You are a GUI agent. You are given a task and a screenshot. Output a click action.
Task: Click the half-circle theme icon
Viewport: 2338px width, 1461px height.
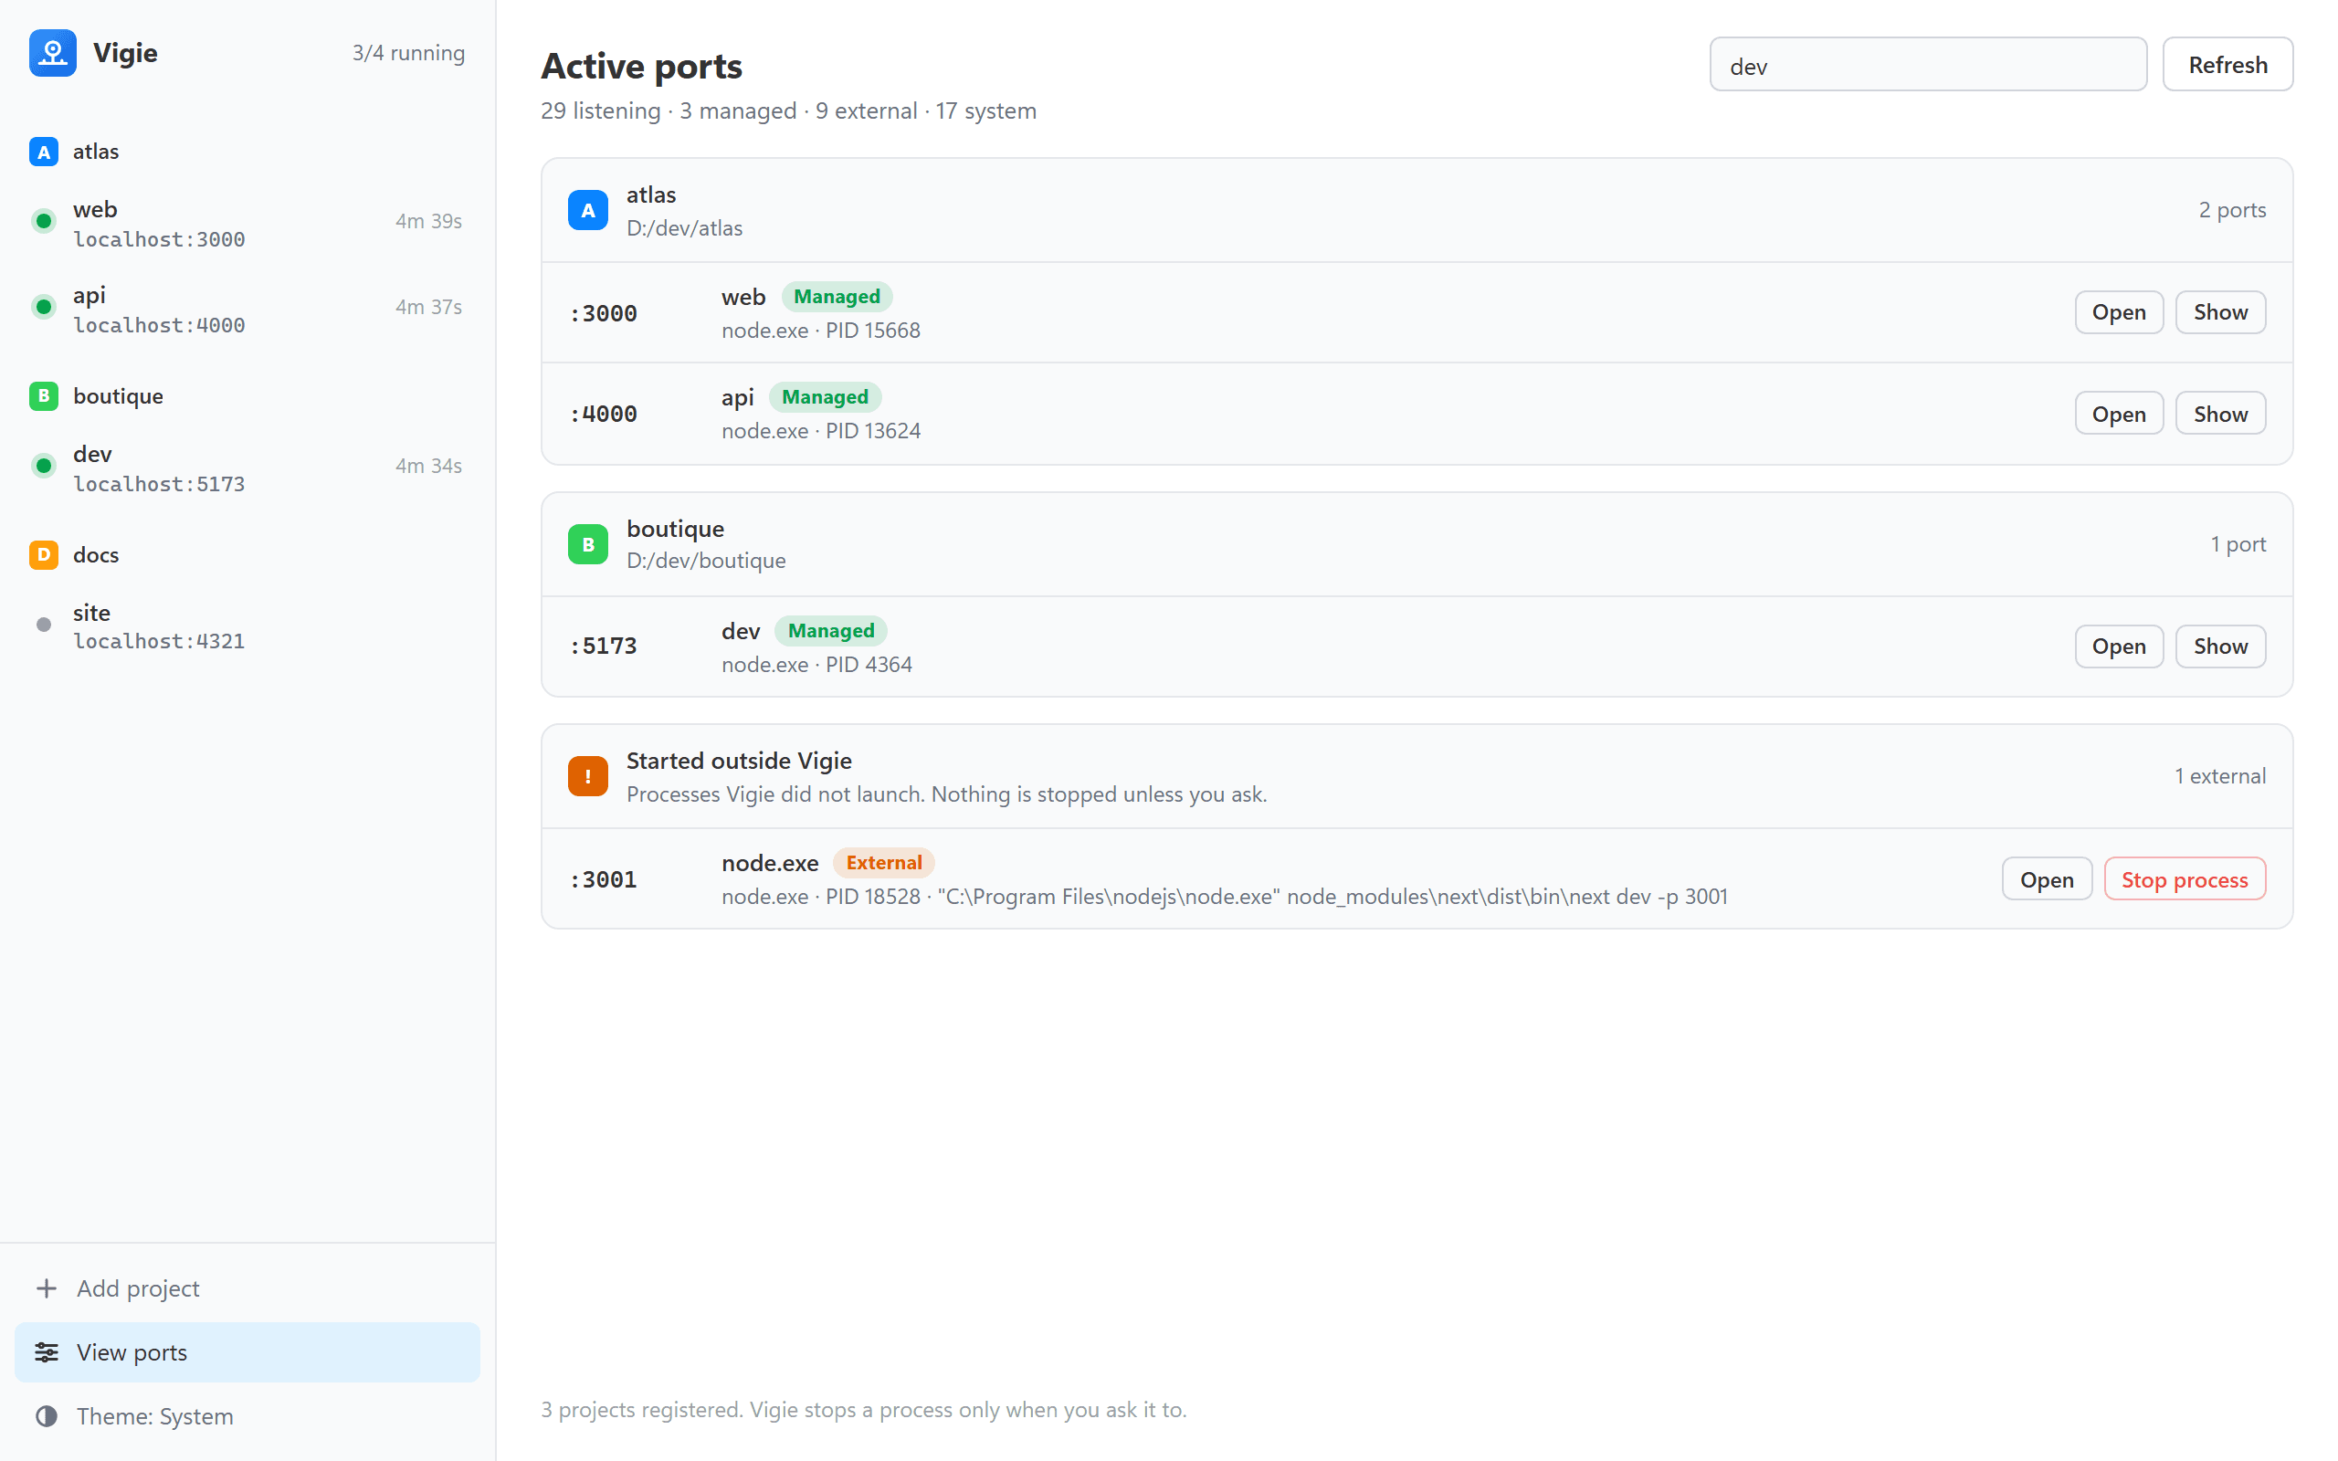click(47, 1415)
